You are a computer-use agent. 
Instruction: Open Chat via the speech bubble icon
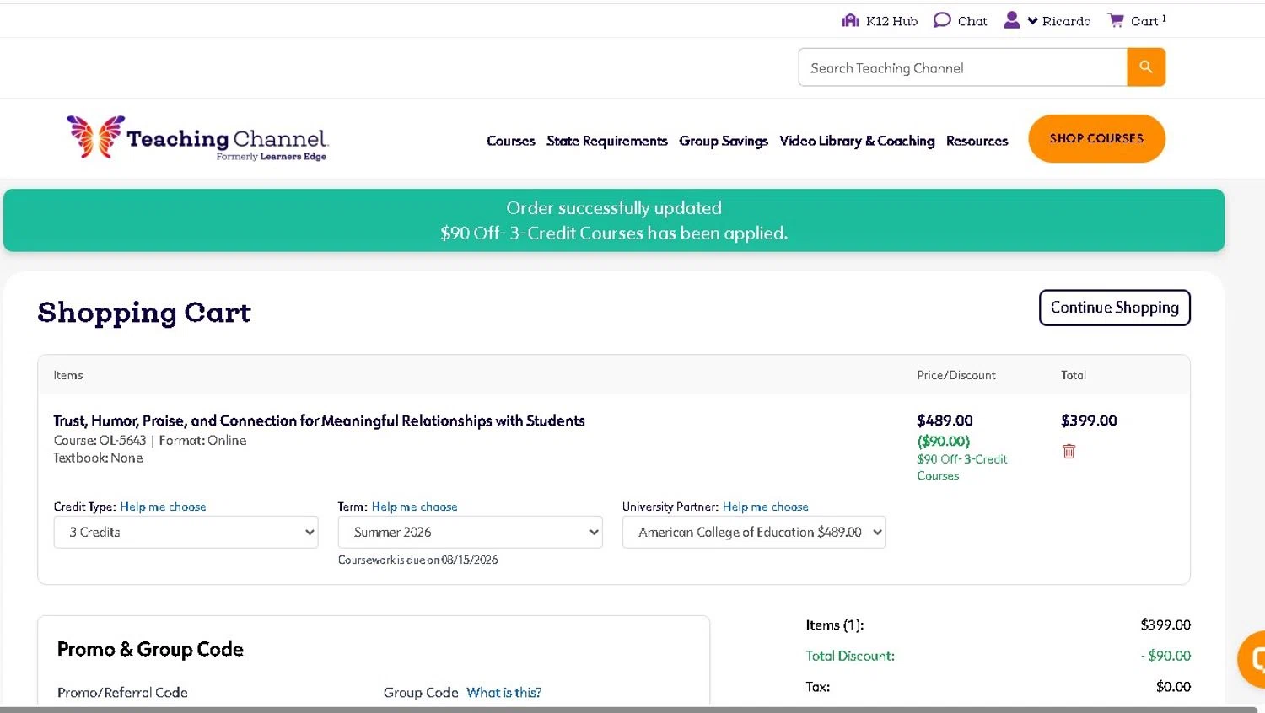point(942,20)
